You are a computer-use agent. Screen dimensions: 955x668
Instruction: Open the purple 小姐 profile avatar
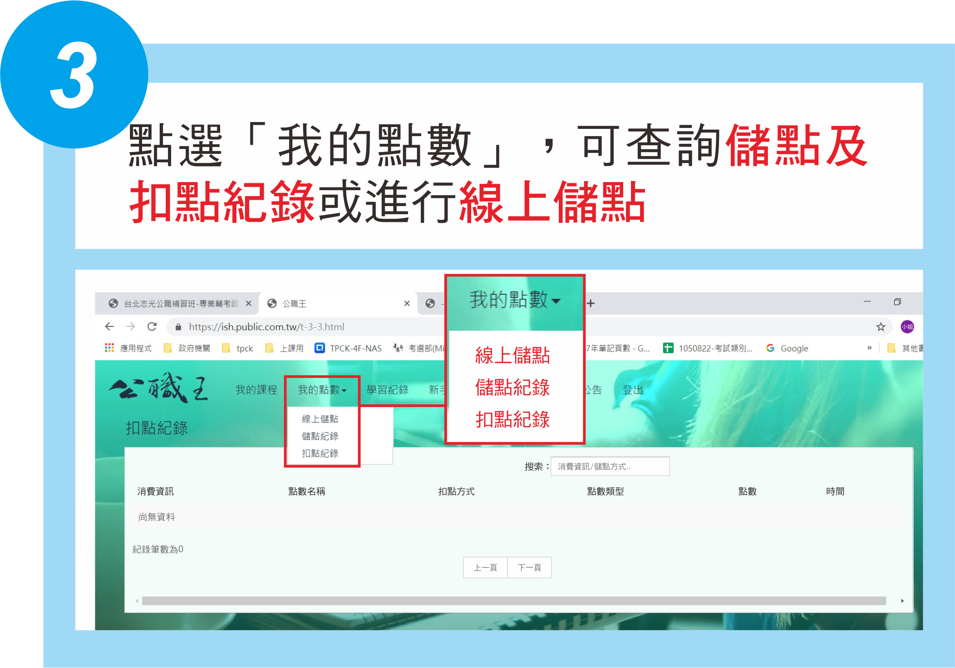907,327
